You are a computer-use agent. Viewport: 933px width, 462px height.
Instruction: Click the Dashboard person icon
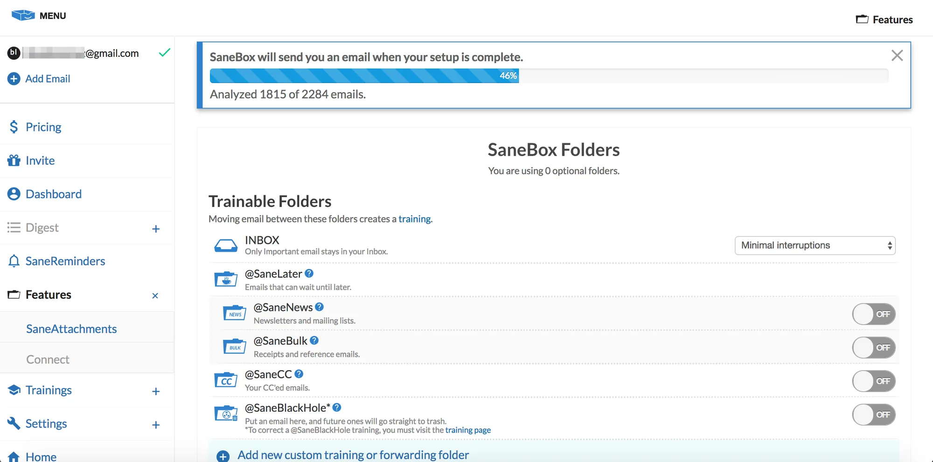tap(14, 194)
